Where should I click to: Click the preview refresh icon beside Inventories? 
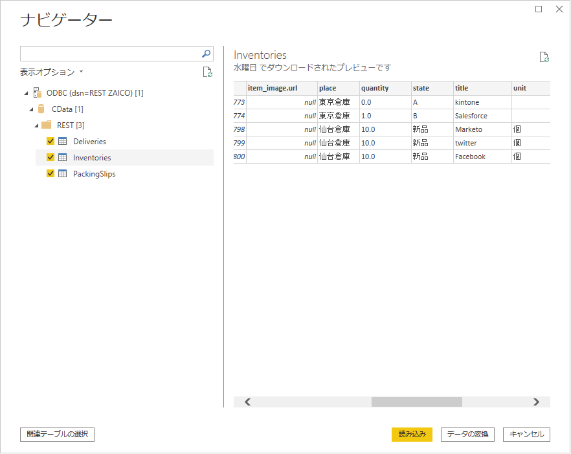[x=544, y=57]
